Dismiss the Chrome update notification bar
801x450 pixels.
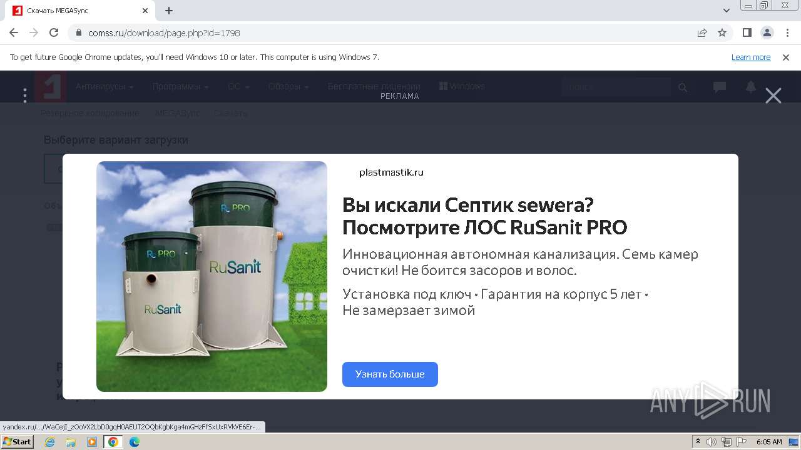pos(786,57)
